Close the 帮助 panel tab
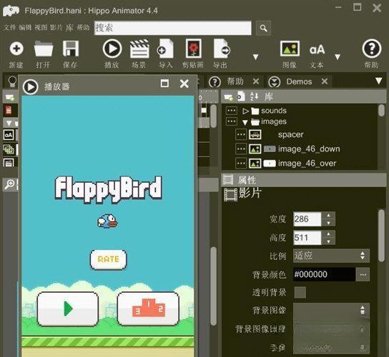This screenshot has height=357, width=389. 256,81
